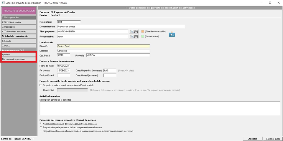Enable Proyecto vinculado a un torno checkbox
This screenshot has width=283, height=141.
pyautogui.click(x=41, y=85)
